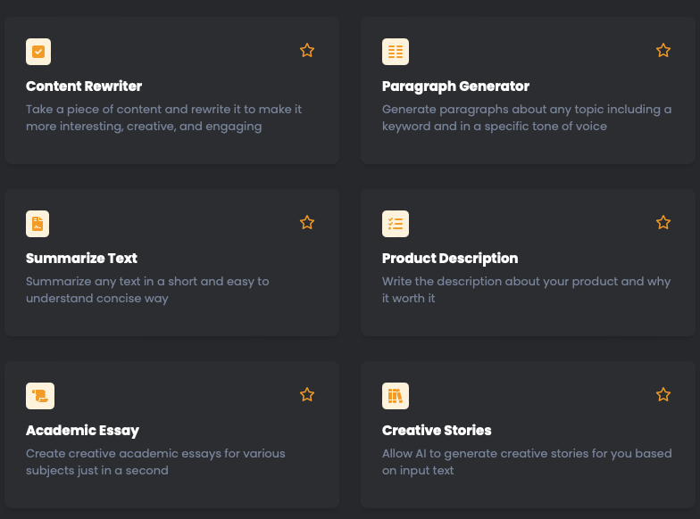The width and height of the screenshot is (700, 519).
Task: Launch the Creative Stories title
Action: click(437, 430)
